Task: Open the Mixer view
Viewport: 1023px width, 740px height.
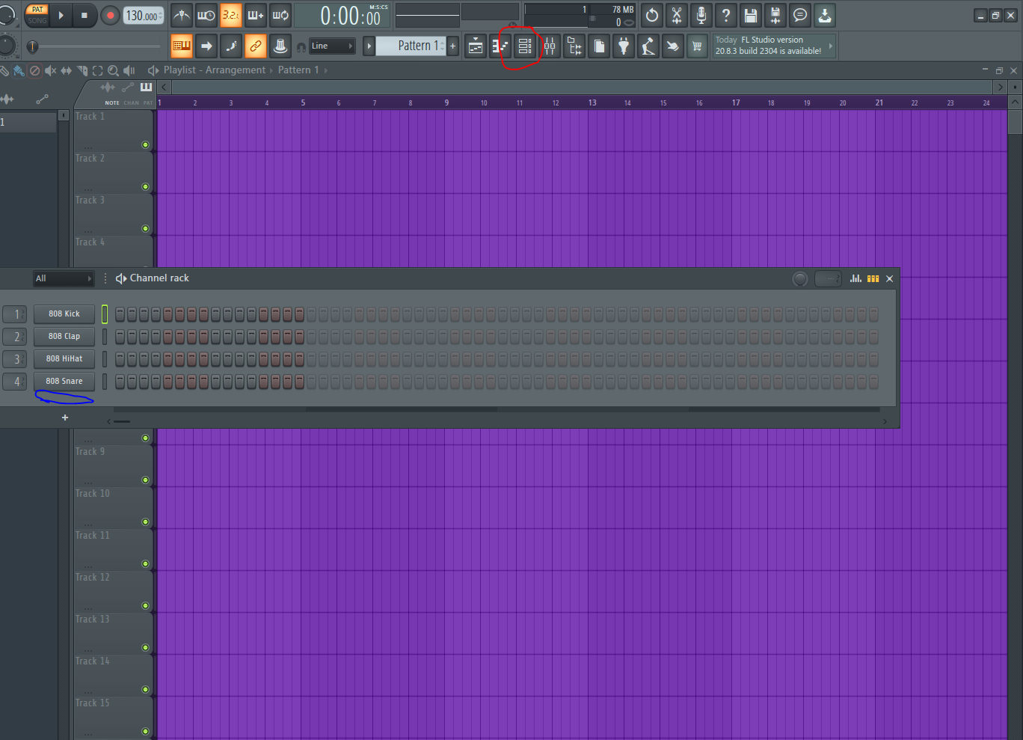Action: pos(550,46)
